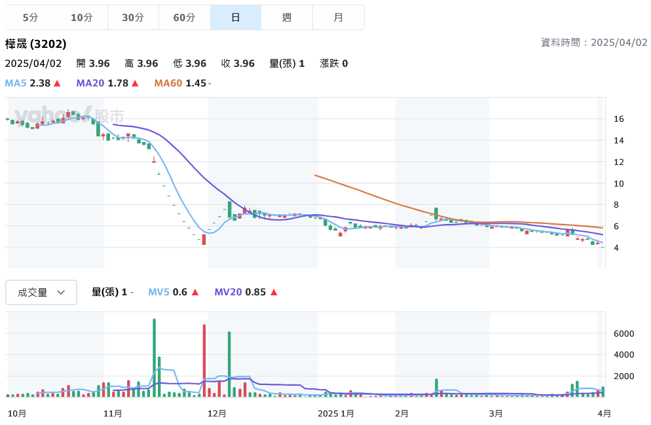651x425 pixels.
Task: Click the 16 price axis label
Action: [x=619, y=119]
